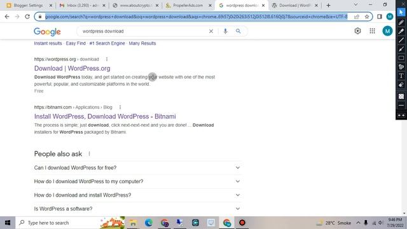Viewport: 407px width, 229px height.
Task: Open the weather widget 28°C Smoke
Action: pos(333,223)
